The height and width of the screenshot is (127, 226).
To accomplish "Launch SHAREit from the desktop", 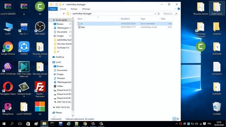I will (x=24, y=48).
